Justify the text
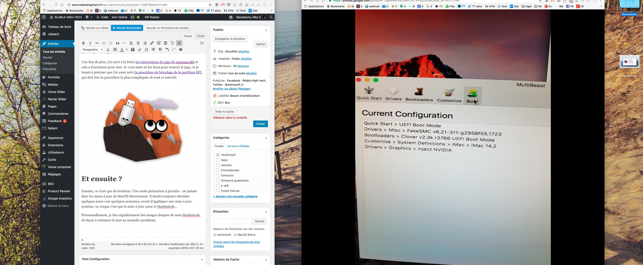The image size is (643, 265). (115, 50)
